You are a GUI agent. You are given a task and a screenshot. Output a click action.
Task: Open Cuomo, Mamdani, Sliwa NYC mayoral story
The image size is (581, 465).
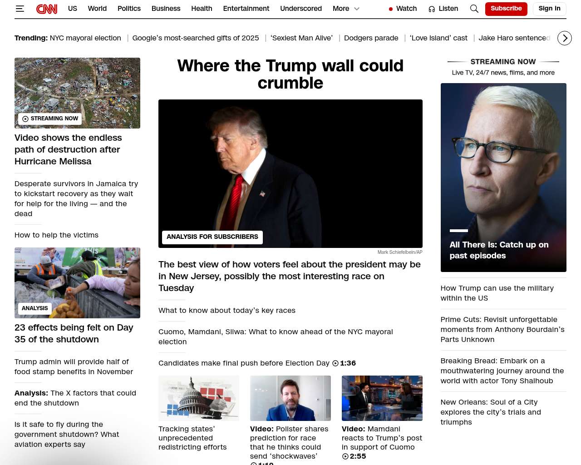point(276,337)
